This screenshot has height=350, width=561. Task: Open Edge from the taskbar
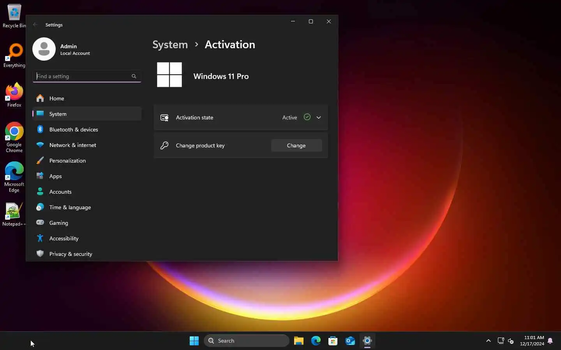coord(316,341)
